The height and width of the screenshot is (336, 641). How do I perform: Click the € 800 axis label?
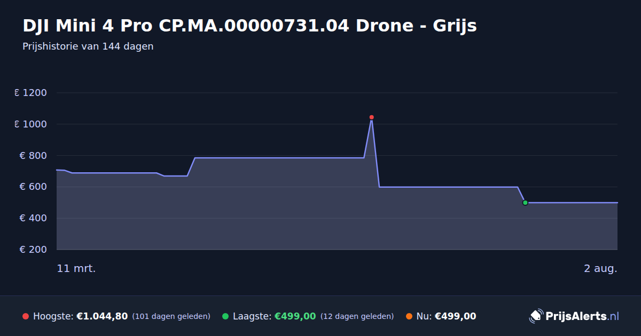pyautogui.click(x=34, y=156)
